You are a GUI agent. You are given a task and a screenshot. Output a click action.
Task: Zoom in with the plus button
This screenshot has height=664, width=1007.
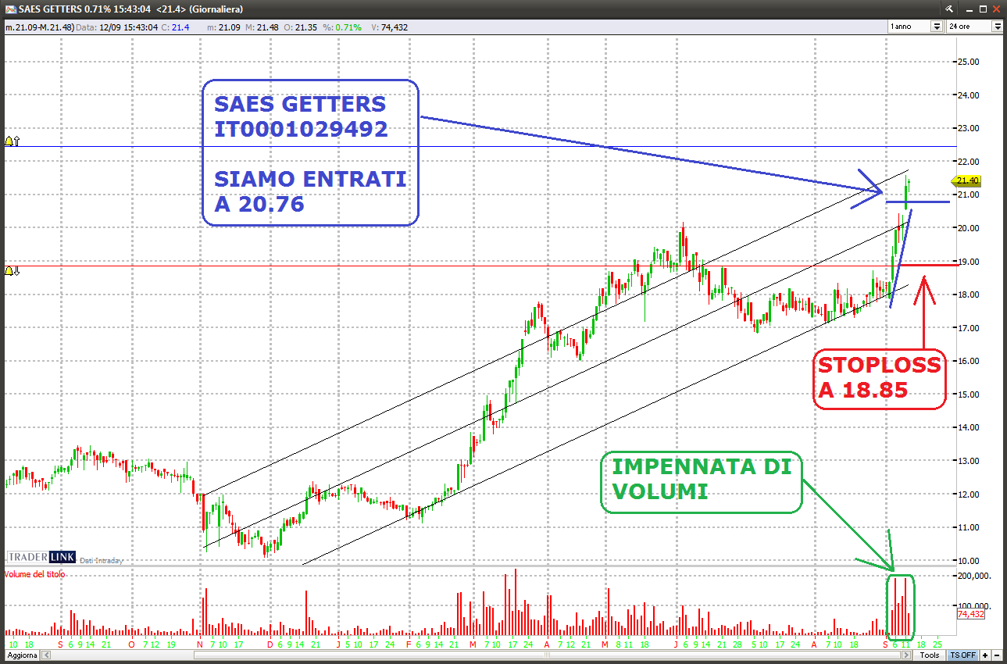[986, 655]
